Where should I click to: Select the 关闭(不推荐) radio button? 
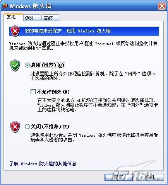pos(27,127)
